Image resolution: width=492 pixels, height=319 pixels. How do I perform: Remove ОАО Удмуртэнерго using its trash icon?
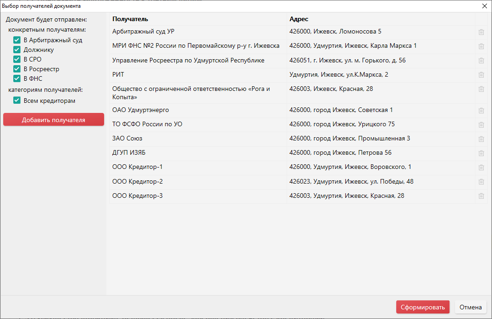(x=481, y=111)
